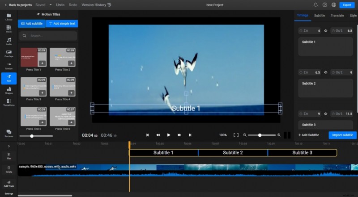The image size is (358, 197).
Task: Open the dropdown arrow next to Saved
Action: coord(51,5)
